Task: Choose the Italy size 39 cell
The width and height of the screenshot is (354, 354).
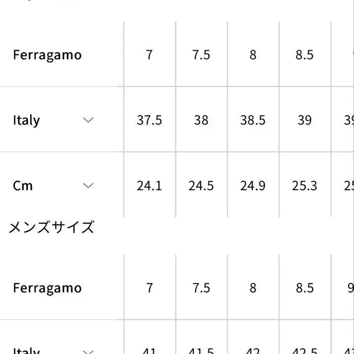Action: point(304,120)
